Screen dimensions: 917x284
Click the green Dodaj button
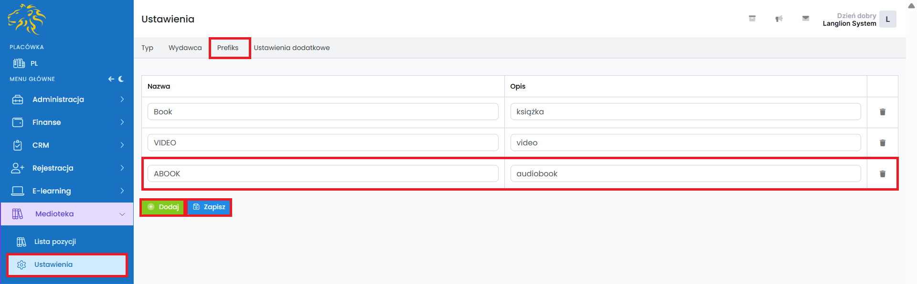pyautogui.click(x=163, y=207)
